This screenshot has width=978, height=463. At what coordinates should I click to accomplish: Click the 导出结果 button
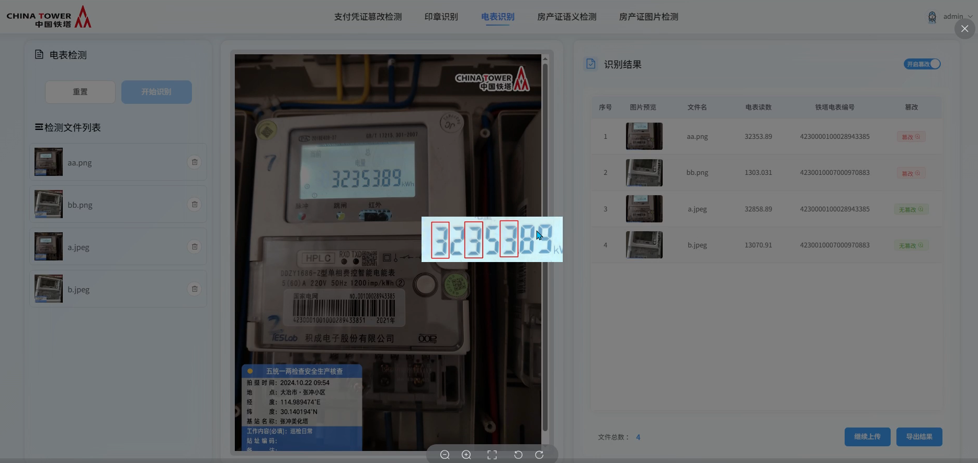(919, 437)
